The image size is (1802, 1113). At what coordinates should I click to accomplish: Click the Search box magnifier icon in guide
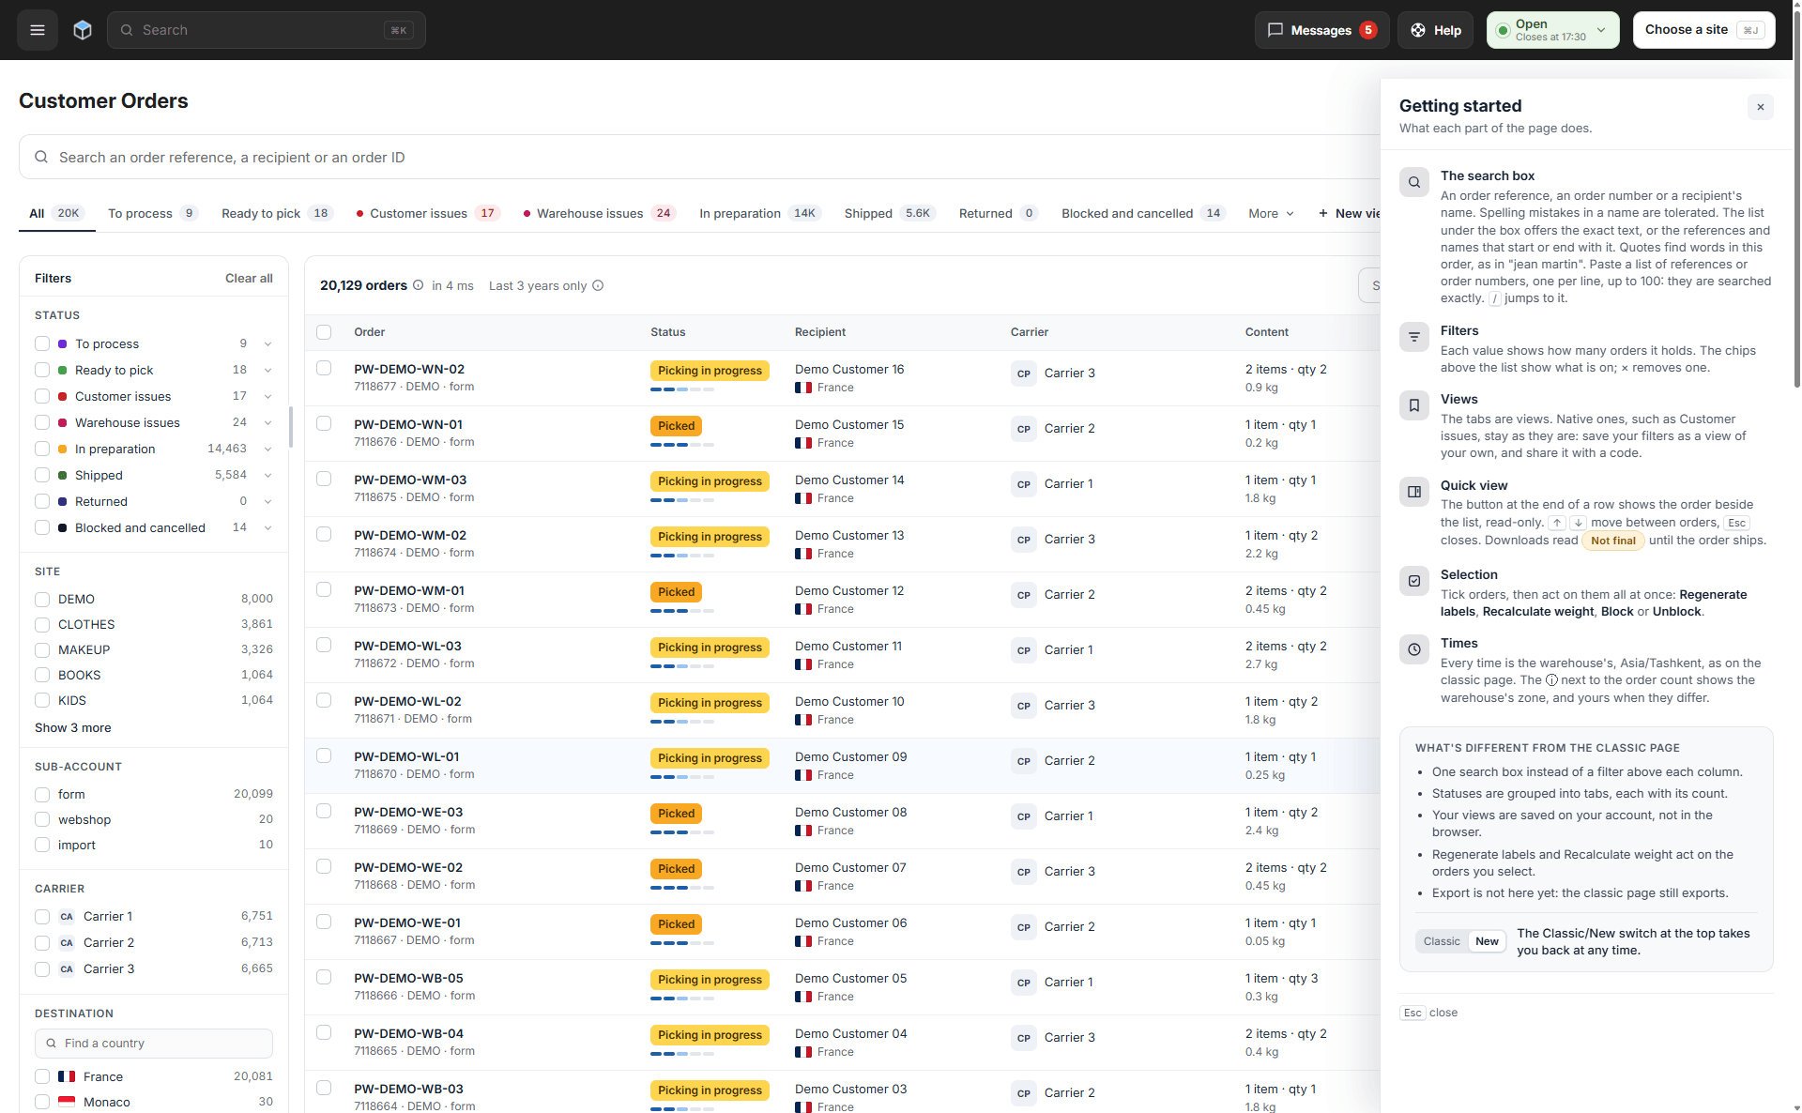tap(1413, 182)
